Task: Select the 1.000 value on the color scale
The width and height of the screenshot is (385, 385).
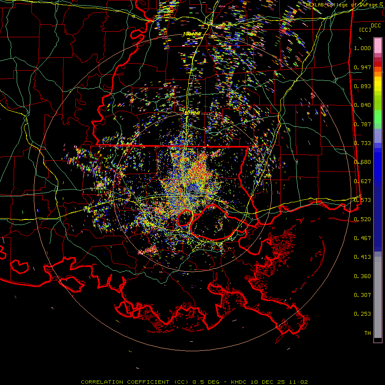Action: point(362,48)
